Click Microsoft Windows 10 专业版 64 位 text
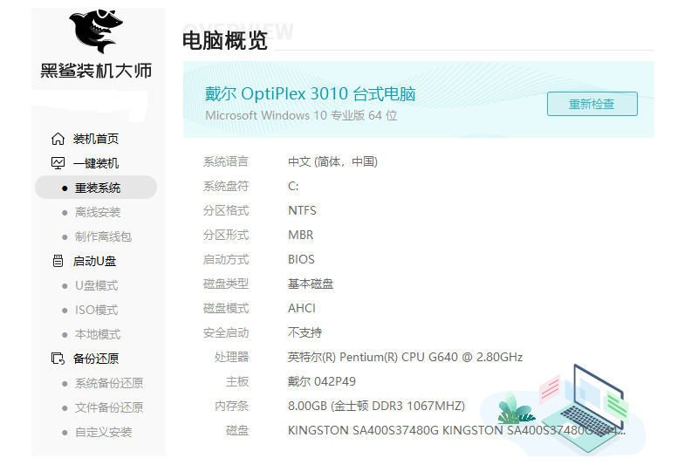The image size is (698, 465). [x=301, y=116]
